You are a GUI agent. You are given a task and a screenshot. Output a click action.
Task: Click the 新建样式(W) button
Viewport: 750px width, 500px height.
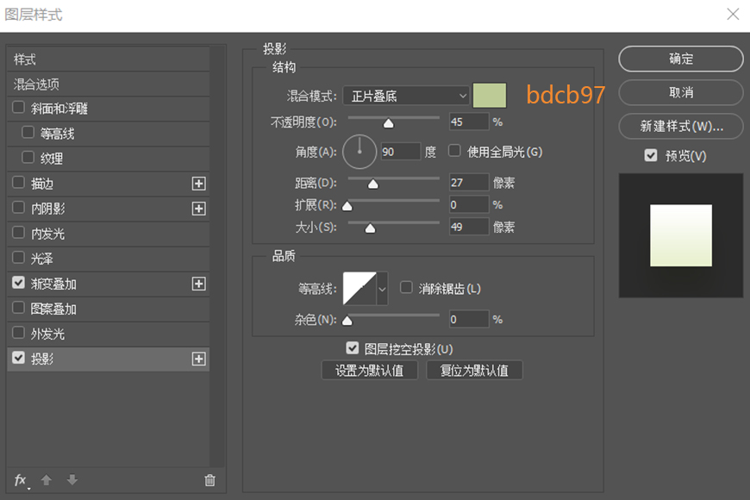point(680,126)
